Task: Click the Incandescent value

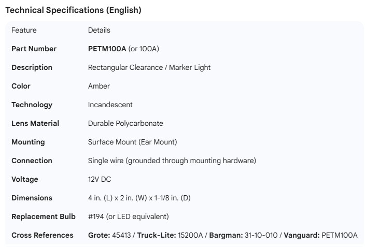Action: click(x=110, y=105)
